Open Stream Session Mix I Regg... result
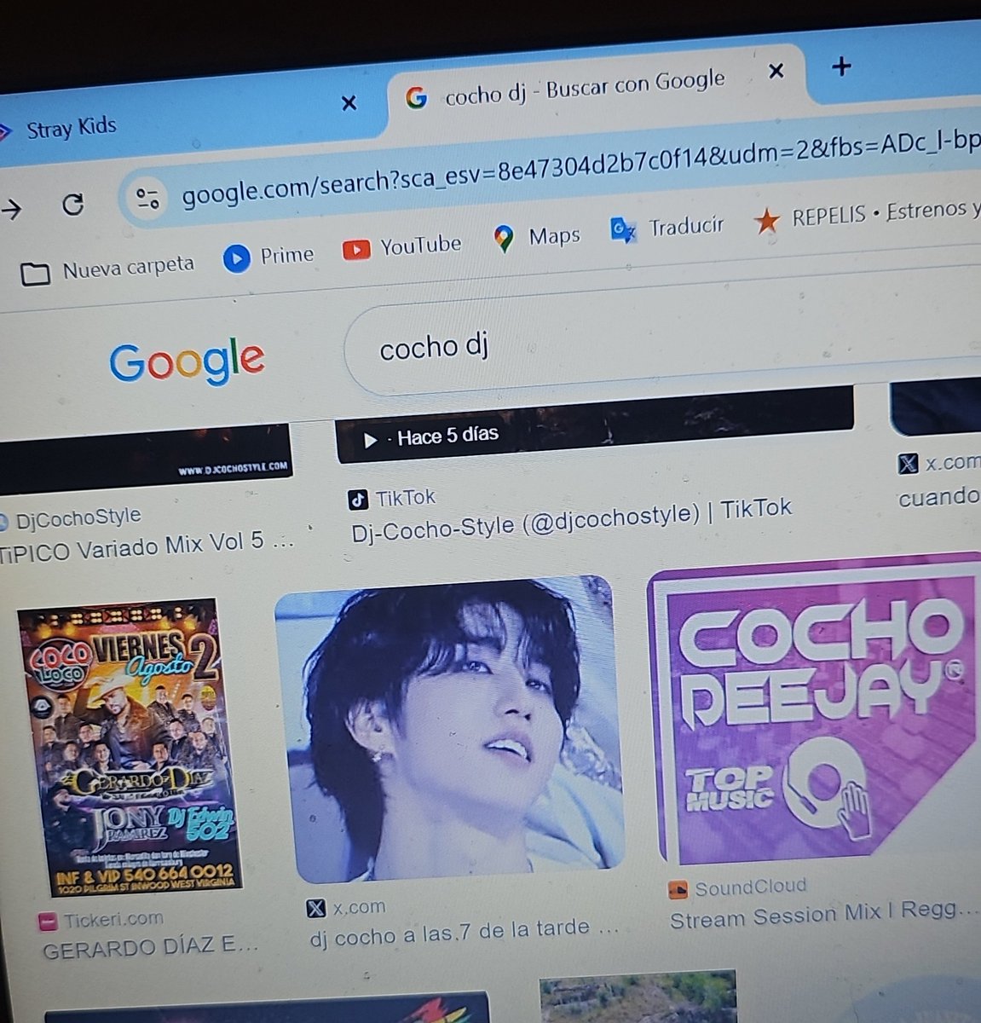 pyautogui.click(x=824, y=916)
